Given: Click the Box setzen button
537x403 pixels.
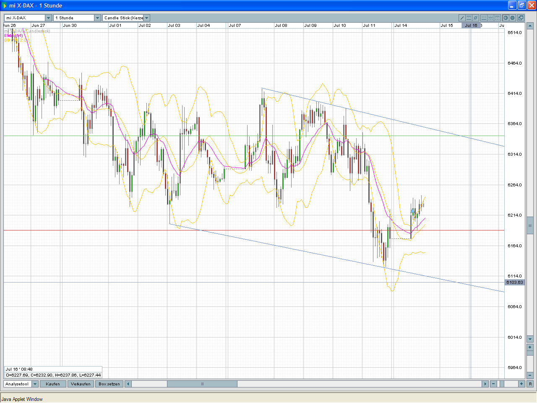Looking at the screenshot, I should click(x=109, y=384).
